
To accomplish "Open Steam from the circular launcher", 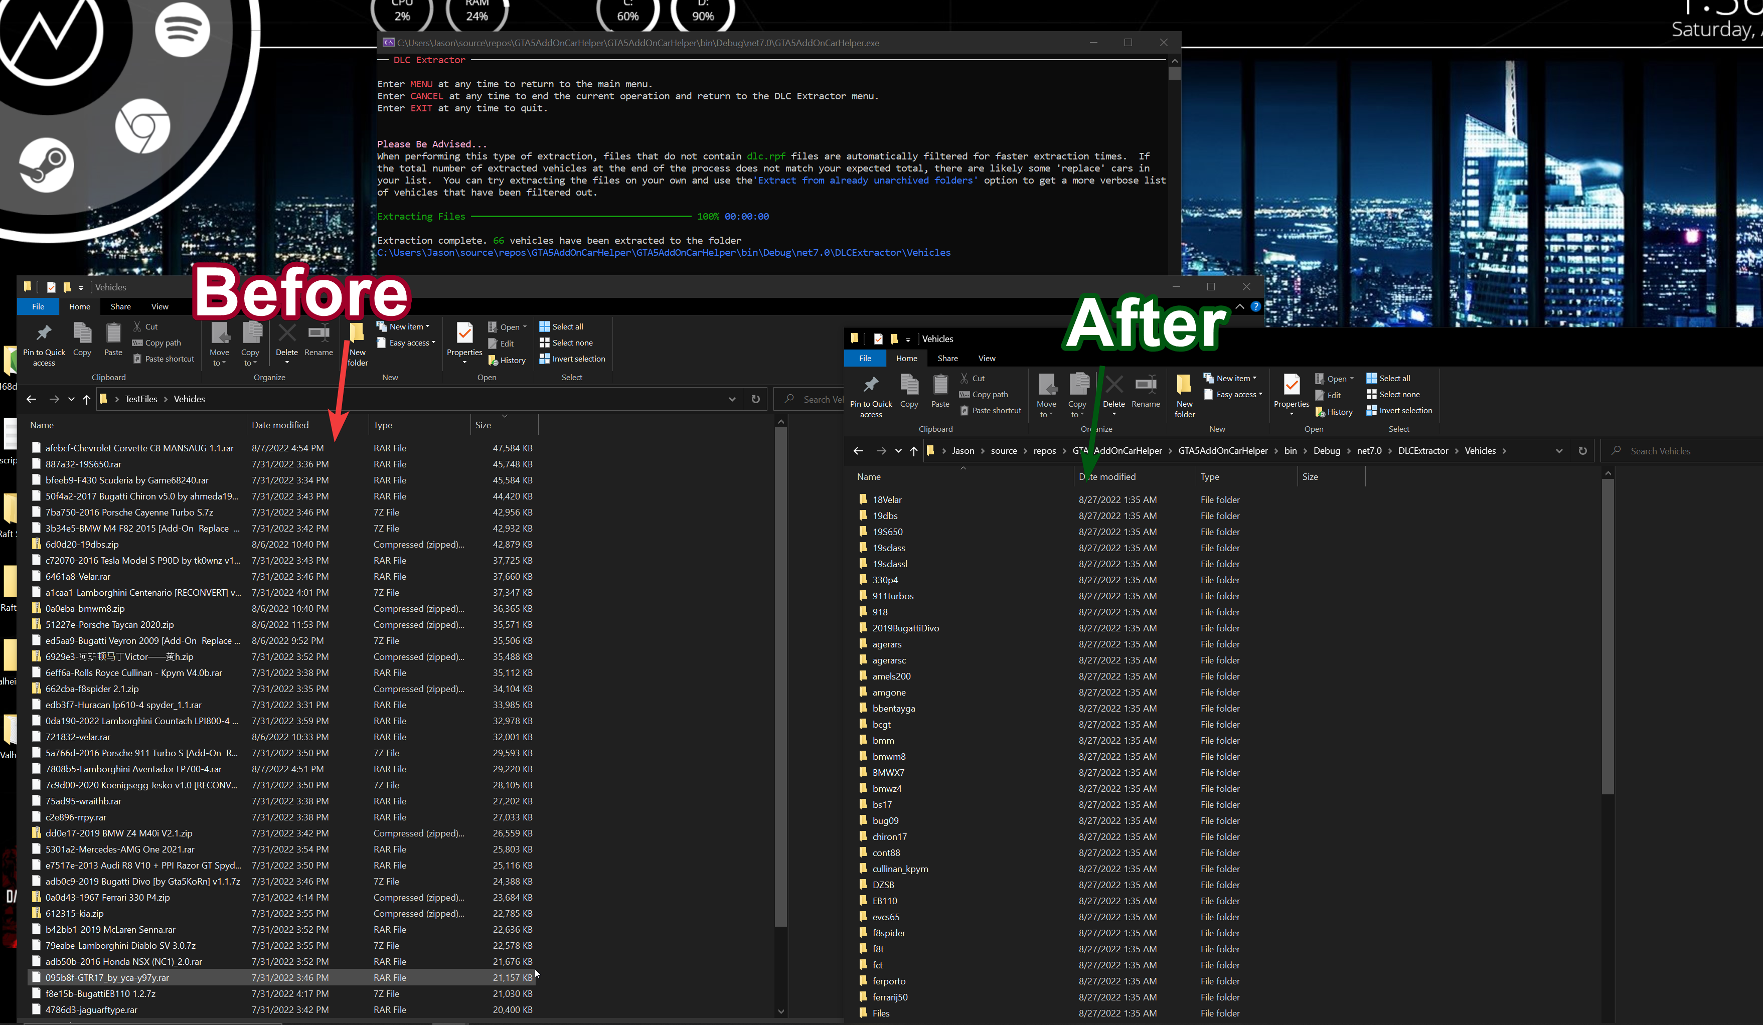I will pos(46,165).
